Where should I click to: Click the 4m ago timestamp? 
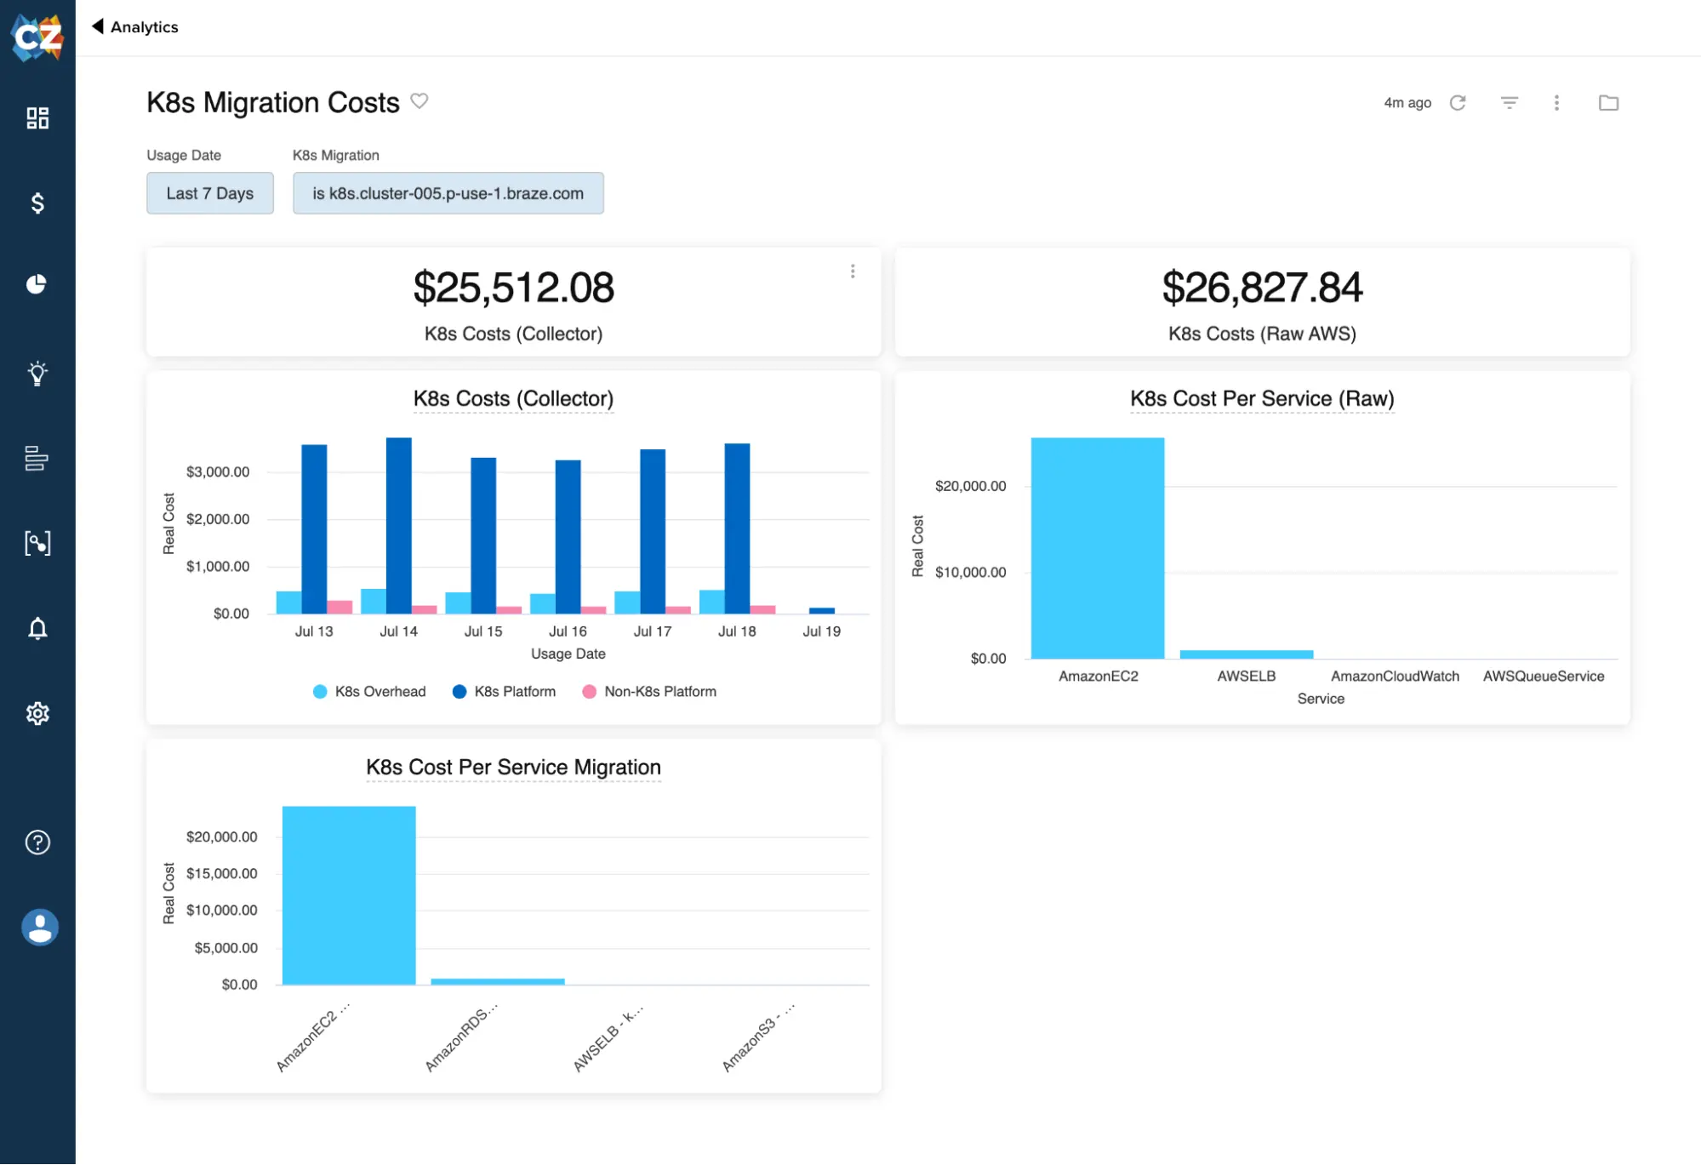[x=1407, y=103]
